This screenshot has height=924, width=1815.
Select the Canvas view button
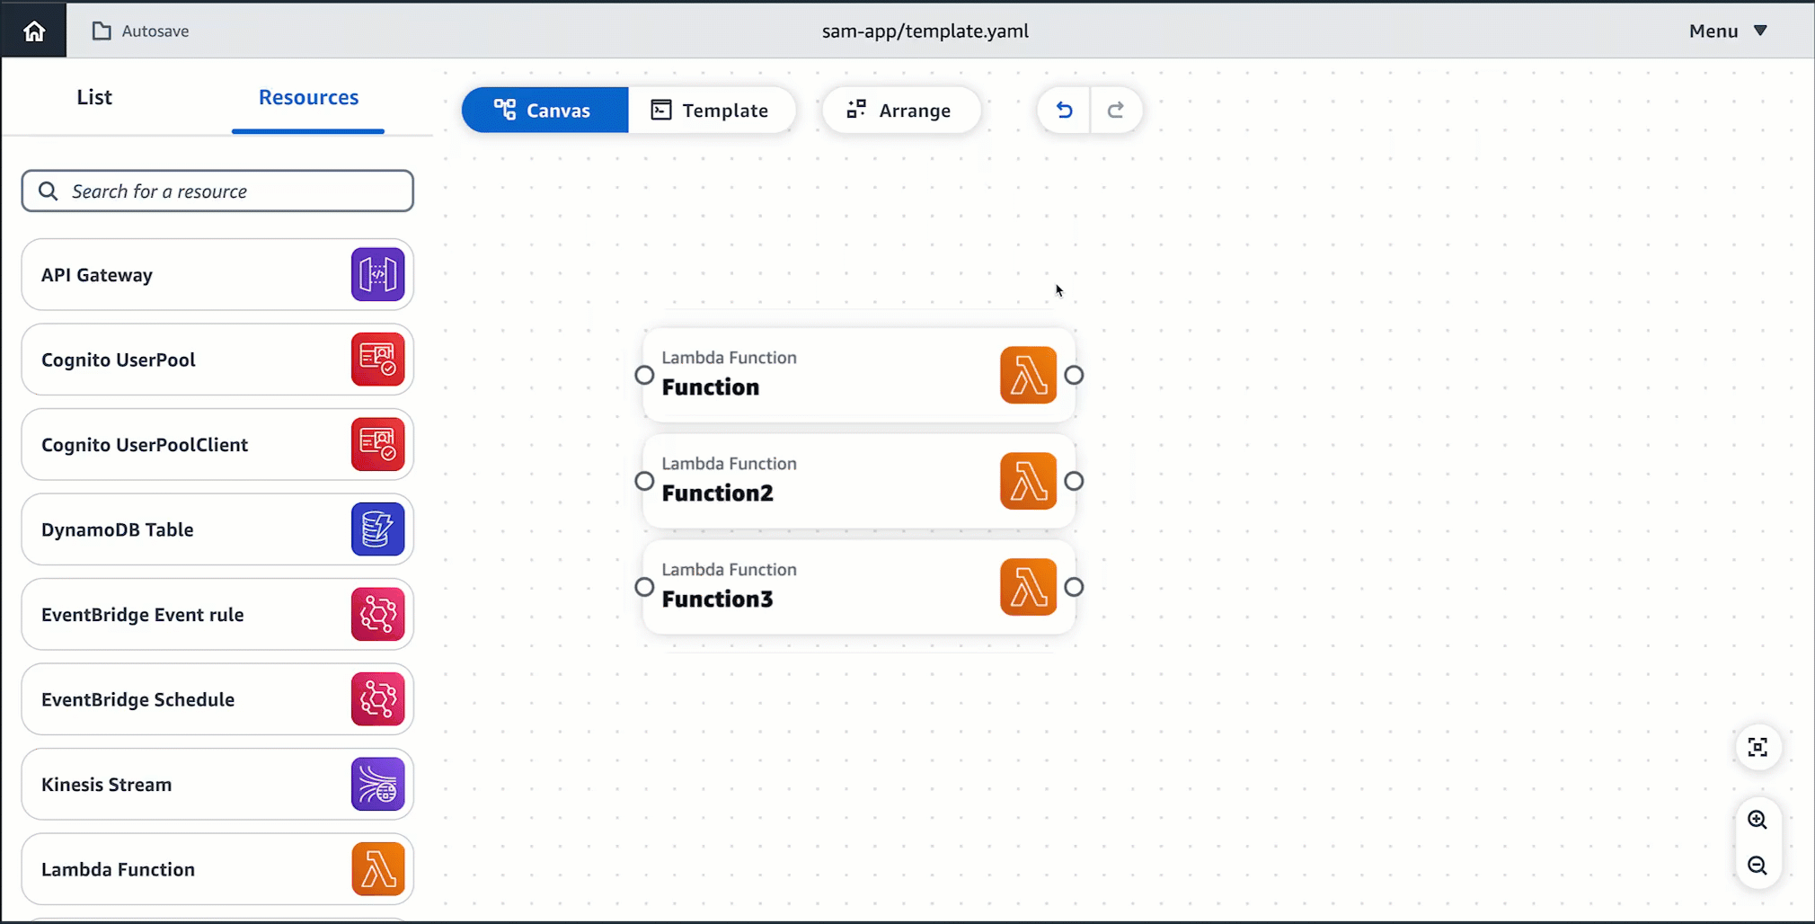pyautogui.click(x=544, y=110)
